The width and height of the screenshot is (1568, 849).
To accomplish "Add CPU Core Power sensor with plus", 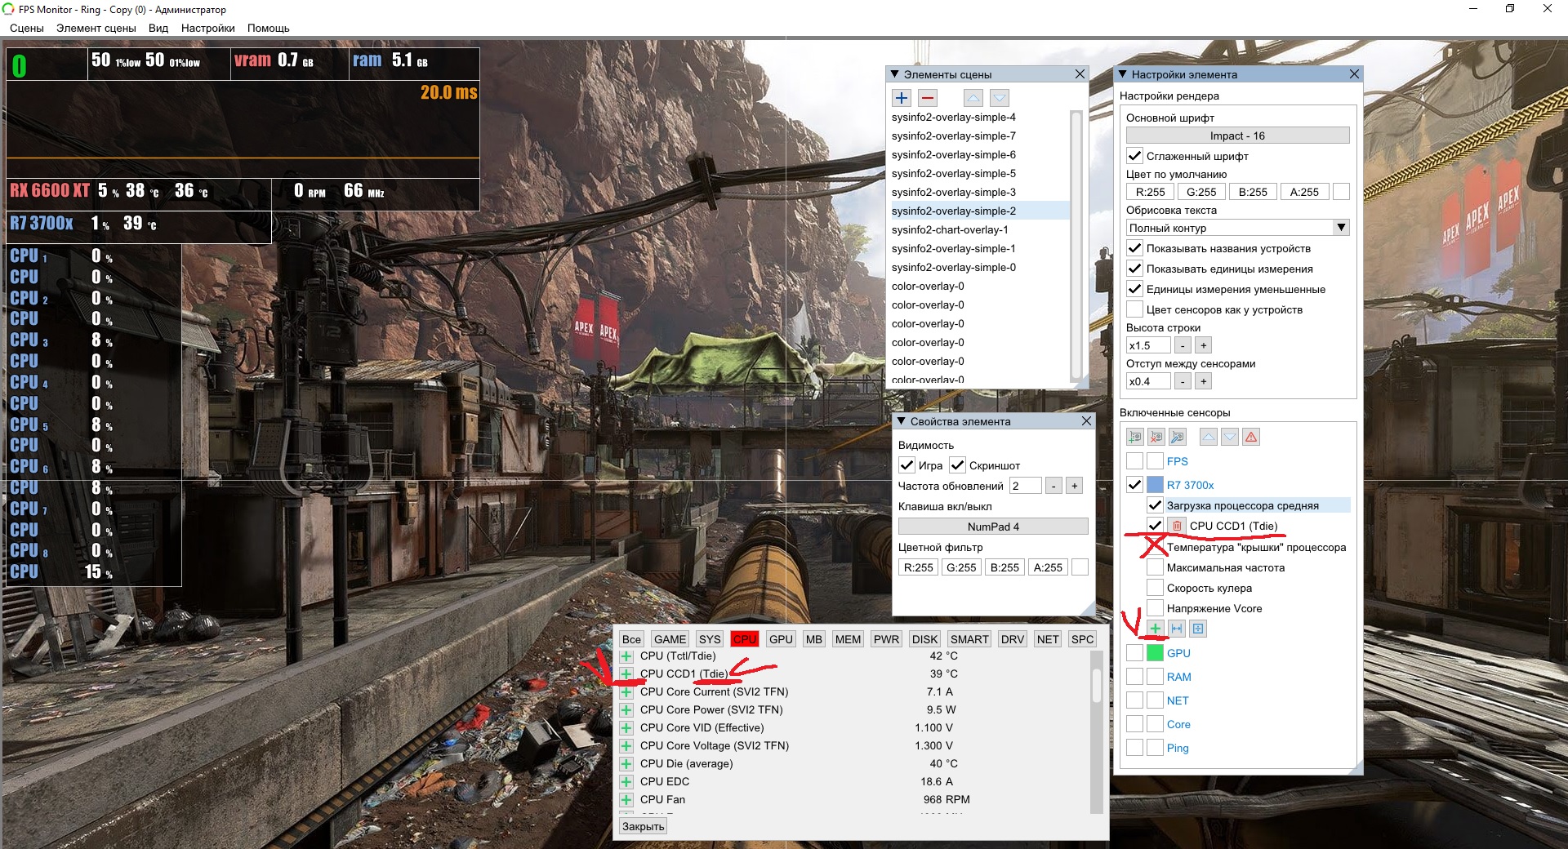I will coord(626,710).
